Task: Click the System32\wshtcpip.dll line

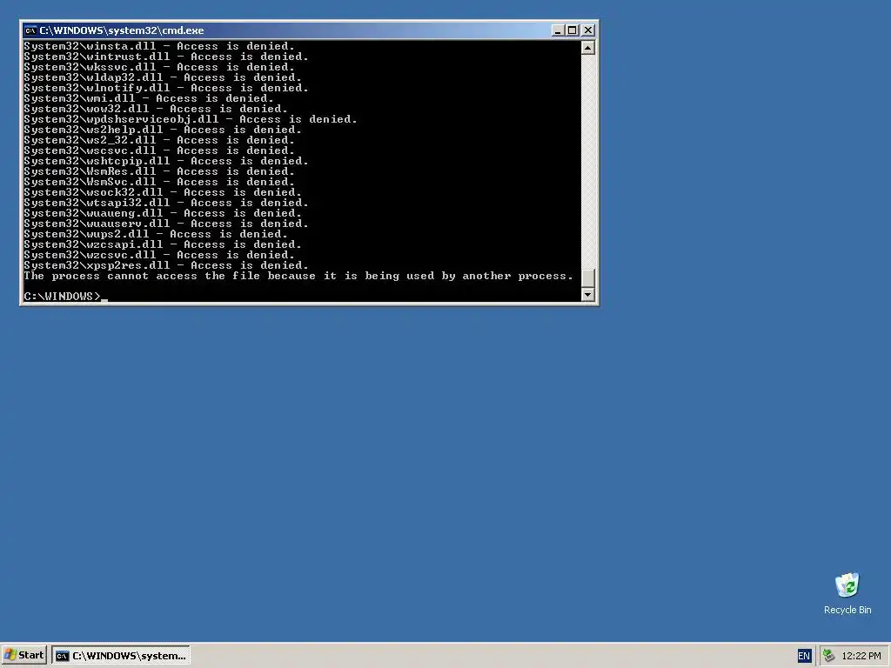Action: [166, 161]
